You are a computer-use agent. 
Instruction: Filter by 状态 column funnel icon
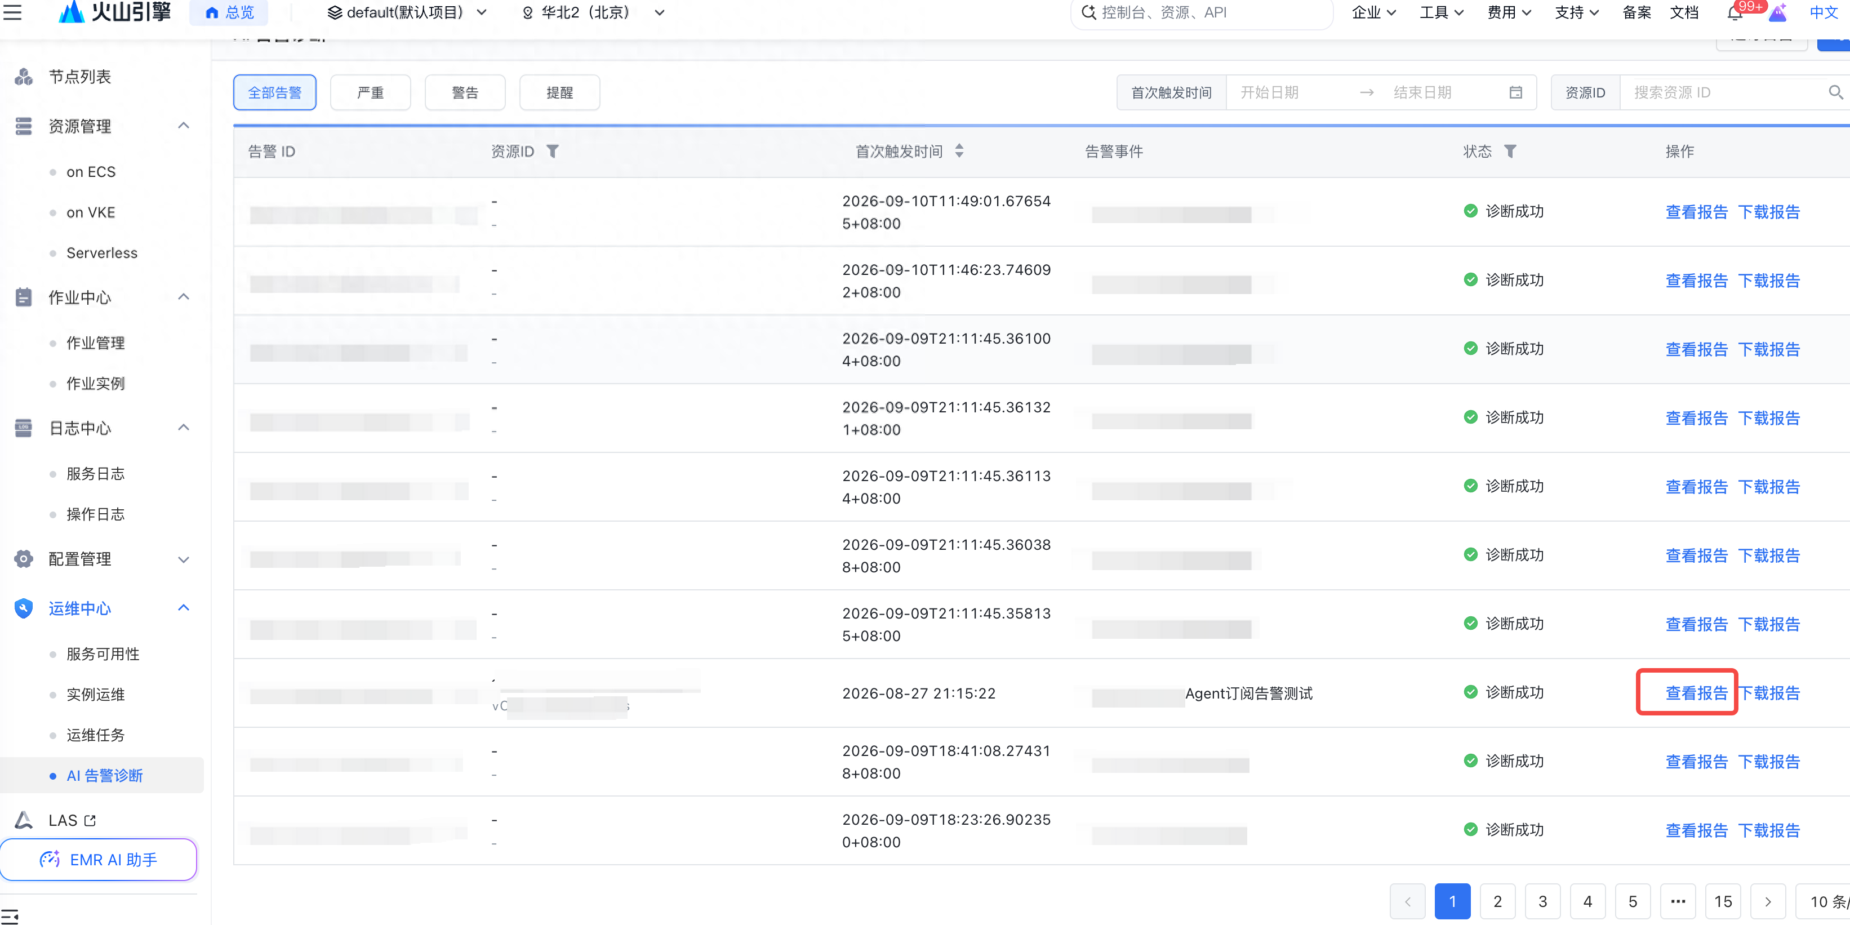point(1510,151)
